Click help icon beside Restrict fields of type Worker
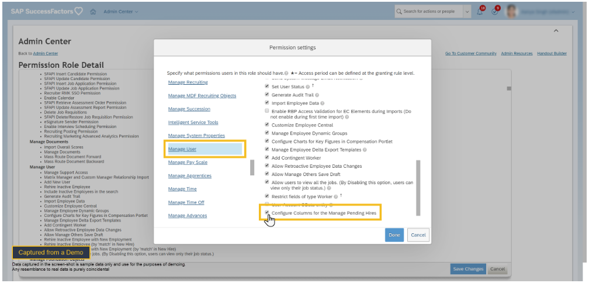 click(336, 196)
